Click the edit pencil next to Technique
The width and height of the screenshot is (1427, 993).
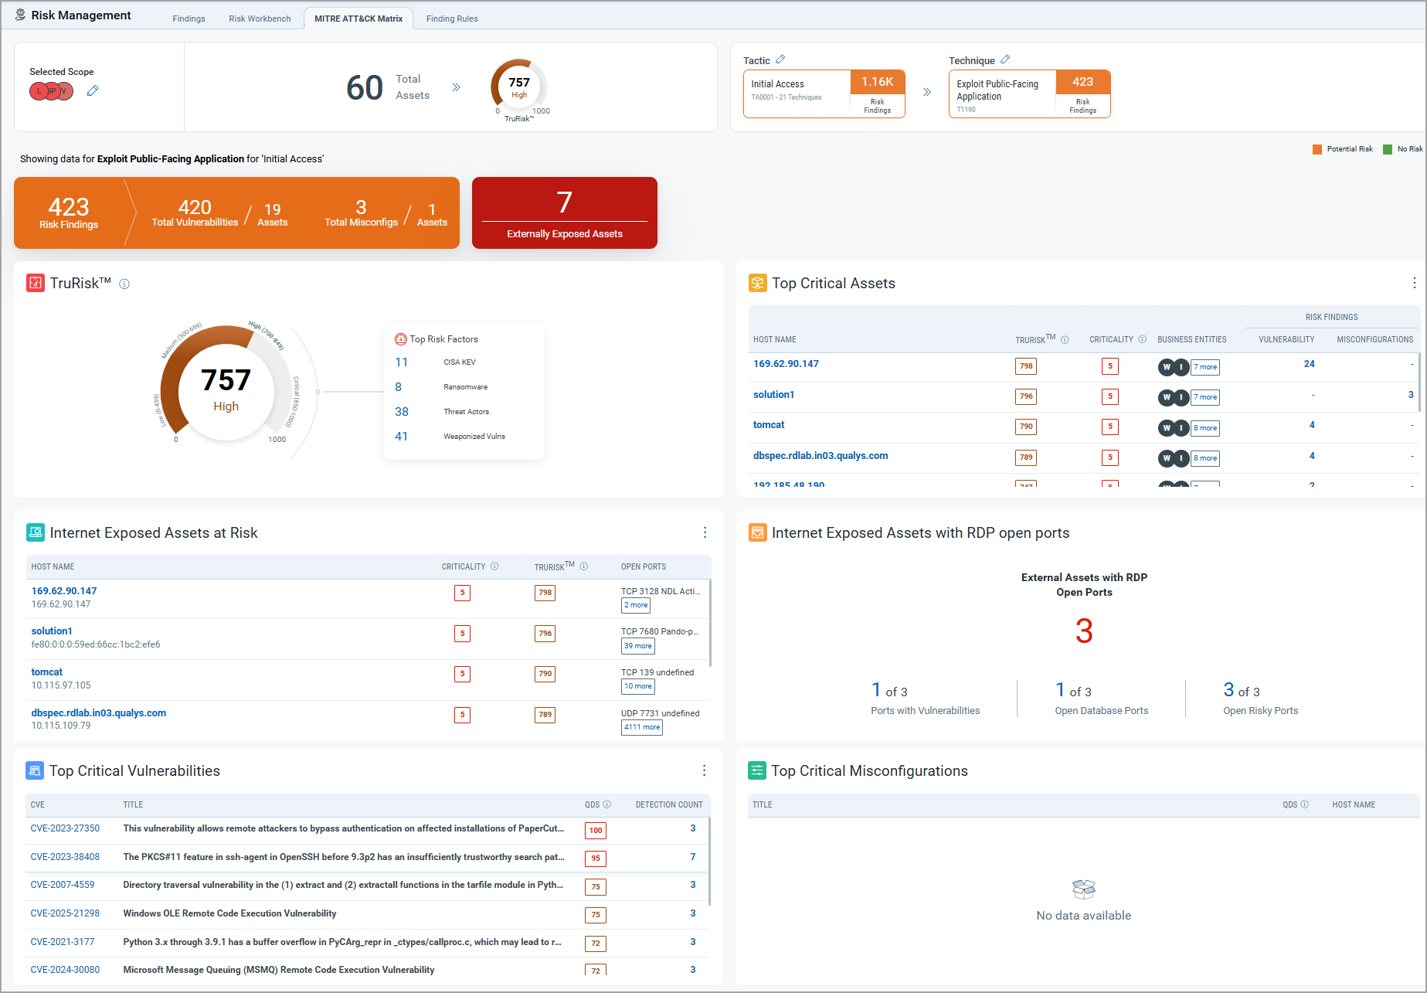tap(1005, 60)
